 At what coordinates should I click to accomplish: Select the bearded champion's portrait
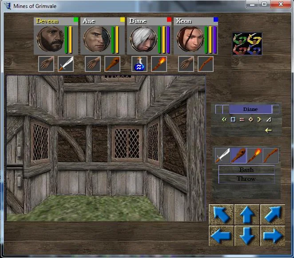click(x=50, y=39)
